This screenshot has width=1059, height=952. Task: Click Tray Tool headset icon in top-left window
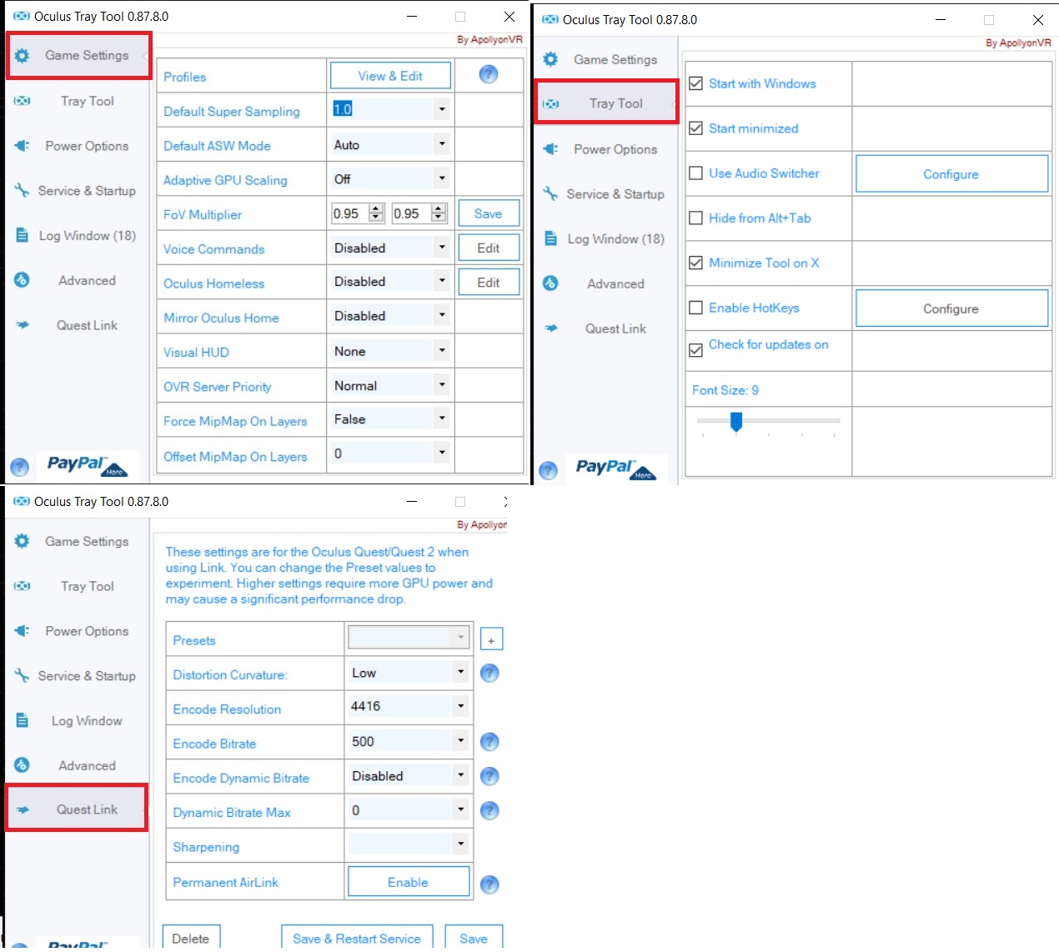[x=22, y=101]
